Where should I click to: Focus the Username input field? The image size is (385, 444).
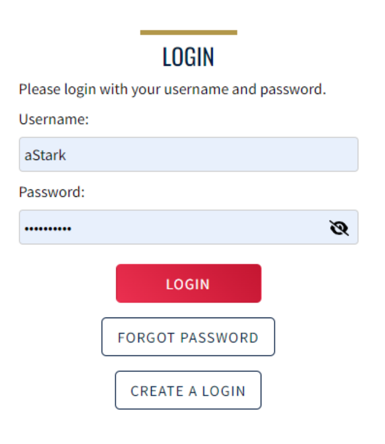tap(188, 155)
